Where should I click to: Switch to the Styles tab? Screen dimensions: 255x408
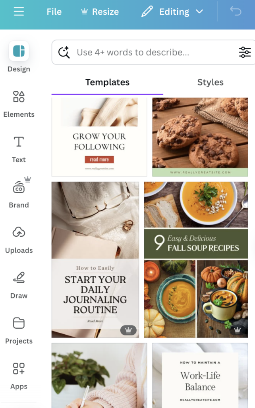point(210,82)
